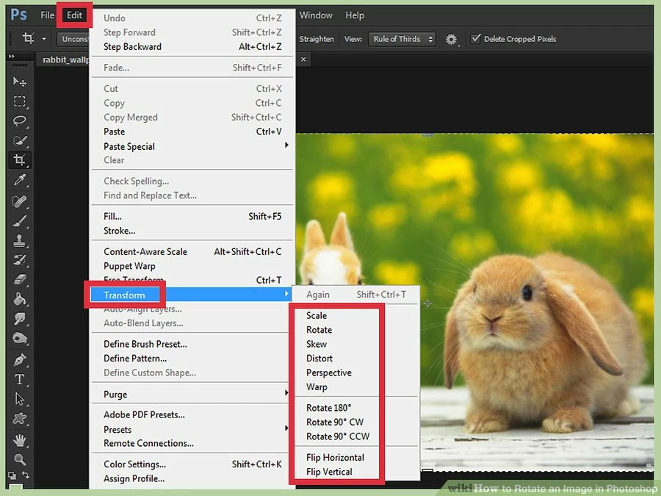This screenshot has width=661, height=496.
Task: Toggle Delete Cropped Pixels checkbox
Action: point(475,39)
